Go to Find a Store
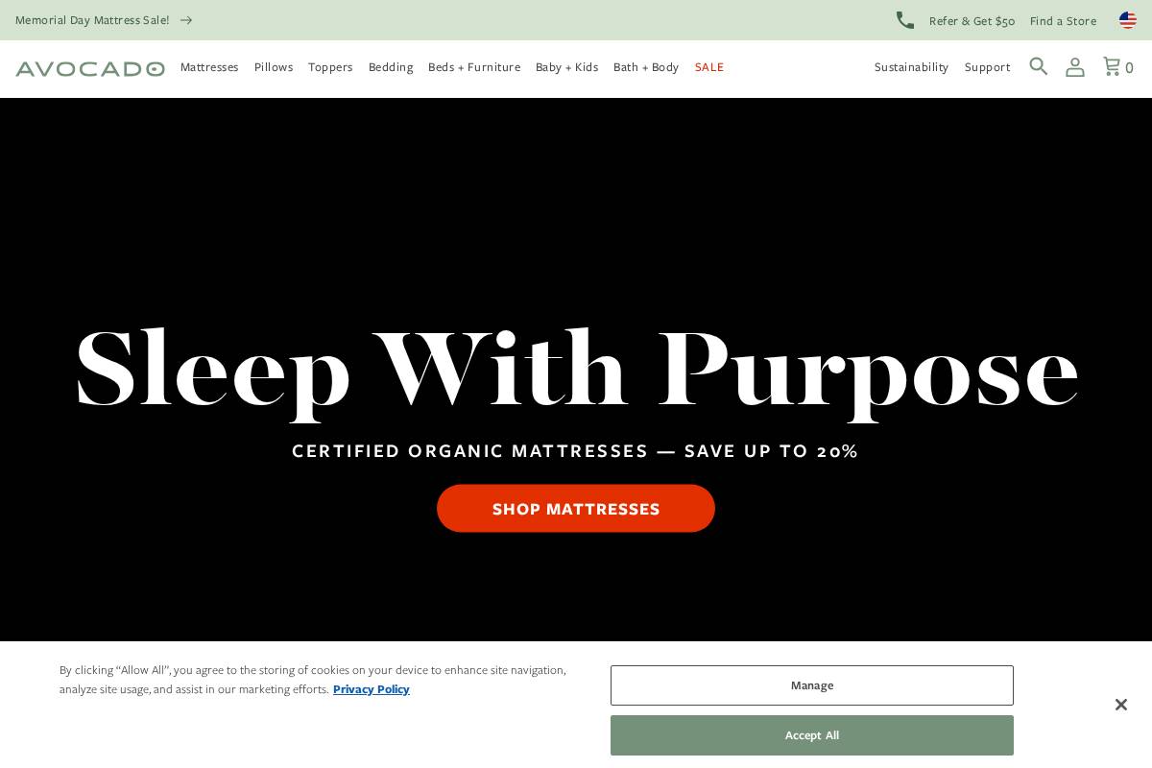The image size is (1152, 768). click(x=1063, y=21)
